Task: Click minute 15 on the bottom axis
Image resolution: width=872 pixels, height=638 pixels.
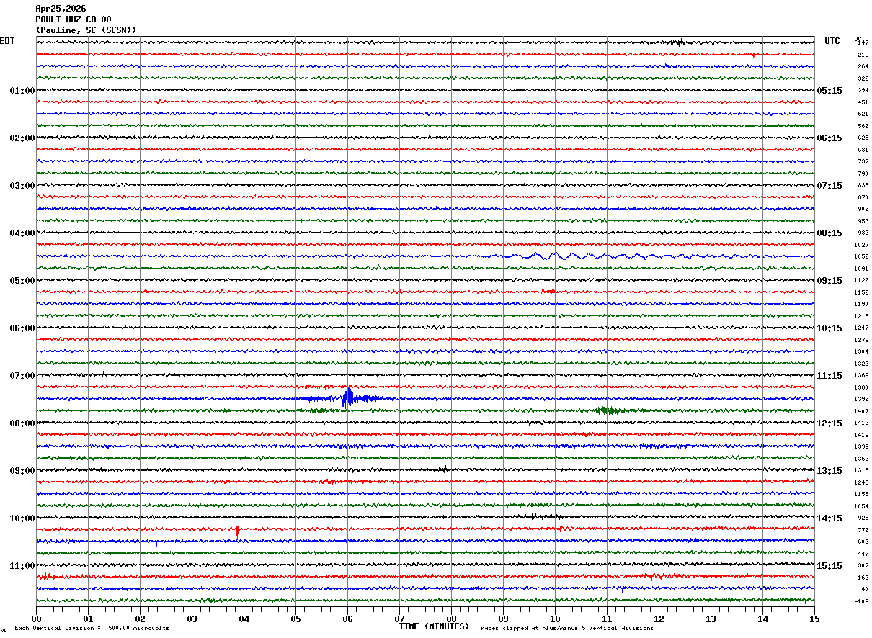Action: (x=814, y=619)
